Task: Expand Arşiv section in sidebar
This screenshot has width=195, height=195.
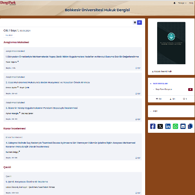Action: point(155,111)
